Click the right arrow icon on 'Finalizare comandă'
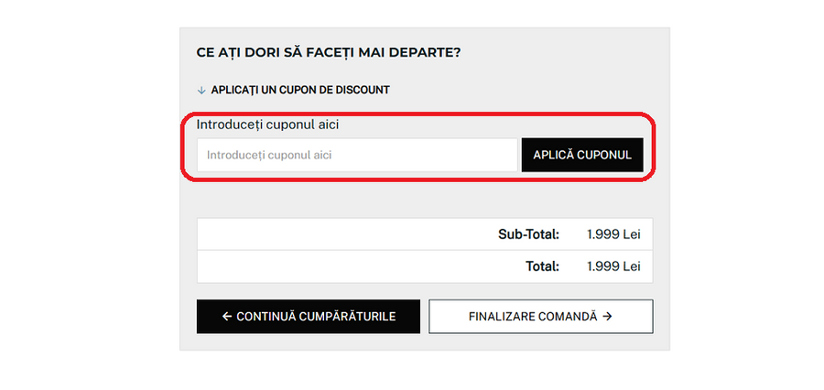 coord(607,317)
